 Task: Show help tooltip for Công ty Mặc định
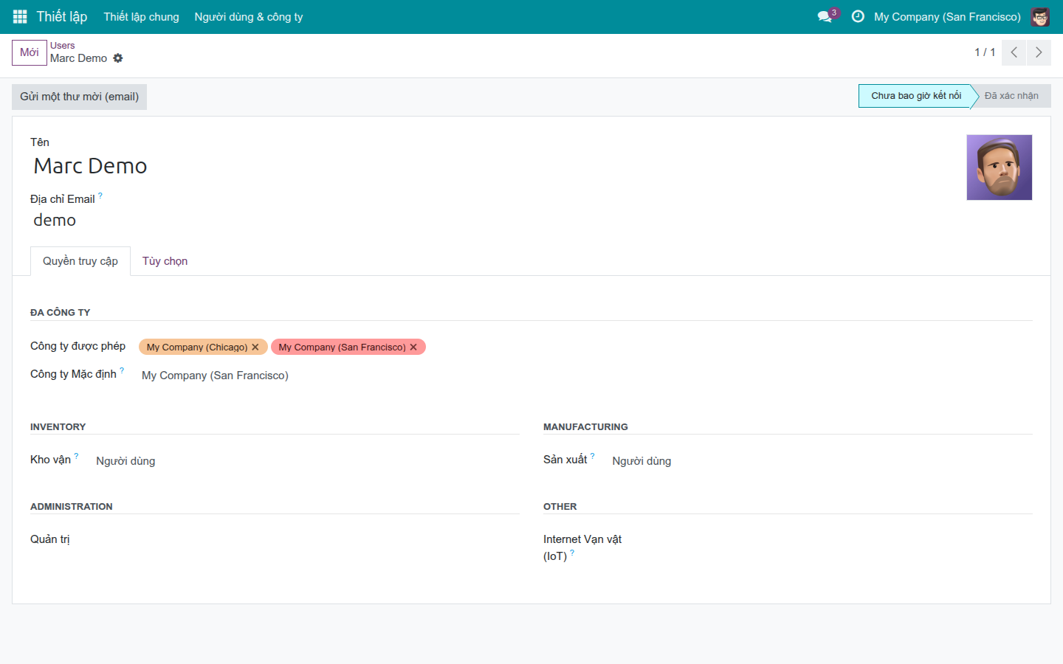(x=122, y=370)
